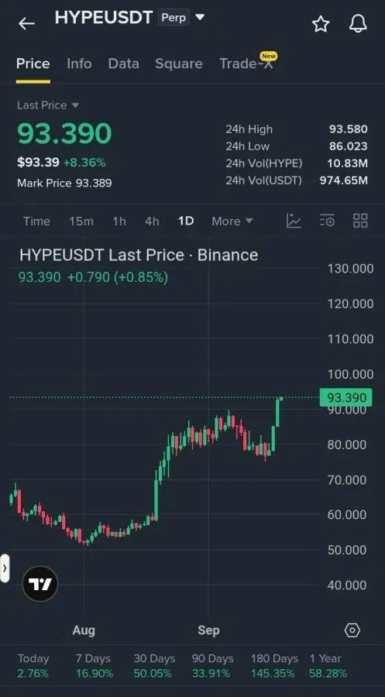
Task: Select the 1D interval
Action: tap(186, 221)
